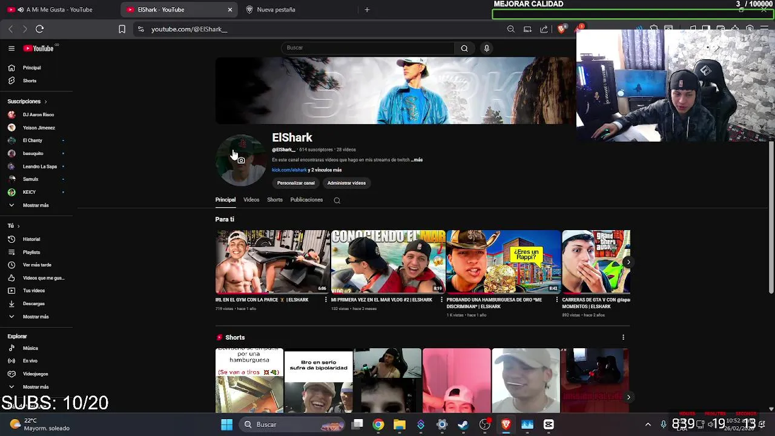
Task: Open golden hamburger video thumbnail
Action: click(x=504, y=262)
